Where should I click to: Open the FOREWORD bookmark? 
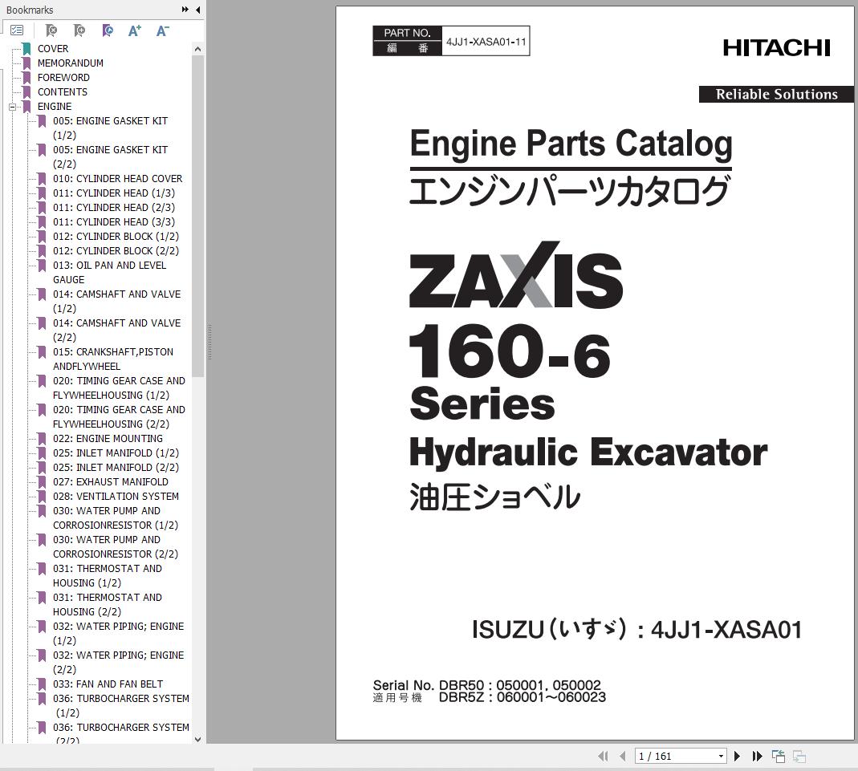point(63,78)
